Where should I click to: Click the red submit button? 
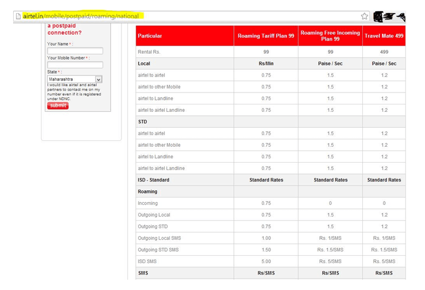(x=58, y=106)
